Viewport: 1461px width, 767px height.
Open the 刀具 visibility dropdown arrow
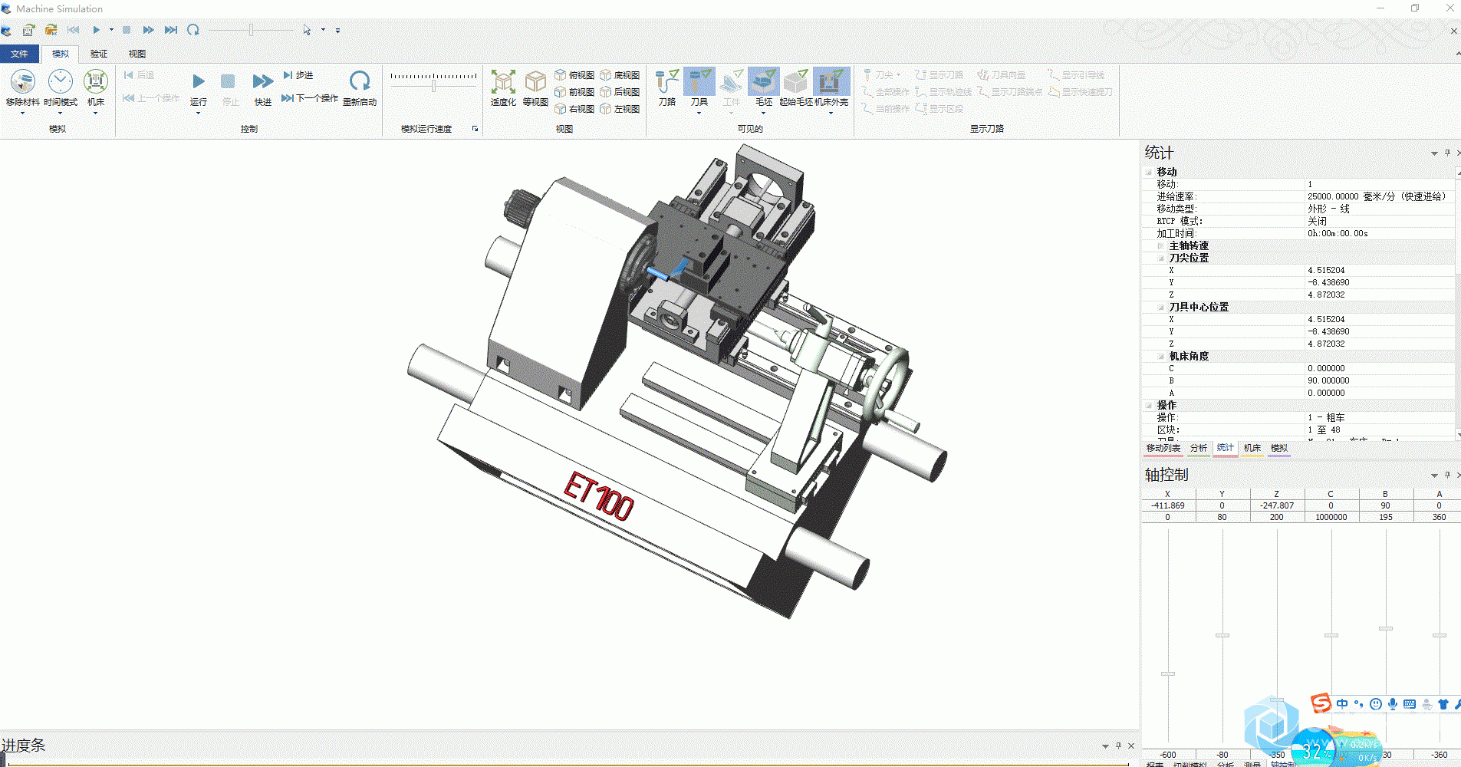point(699,114)
